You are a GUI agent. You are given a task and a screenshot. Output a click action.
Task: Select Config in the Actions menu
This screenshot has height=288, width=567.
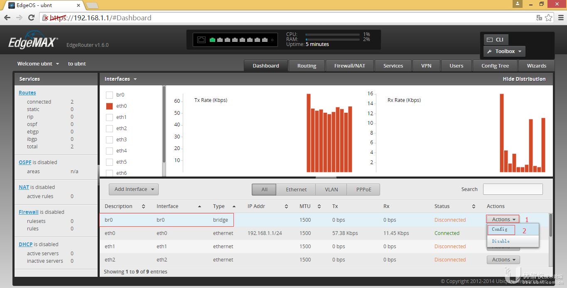[513, 229]
